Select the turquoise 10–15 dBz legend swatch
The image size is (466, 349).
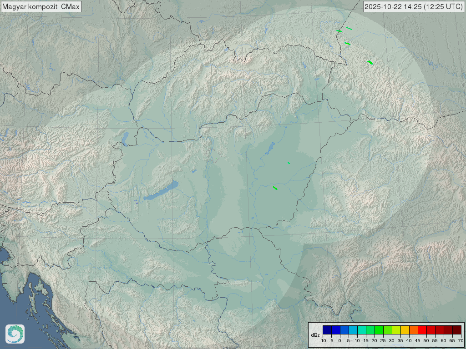(x=361, y=330)
